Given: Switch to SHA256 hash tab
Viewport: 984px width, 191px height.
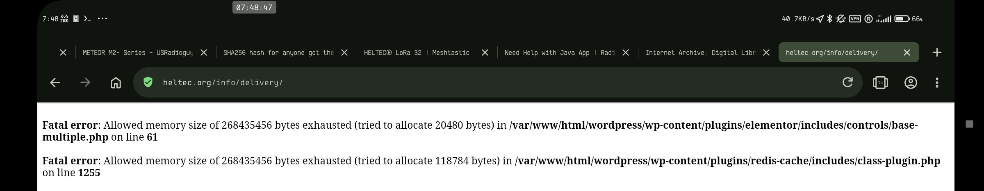Looking at the screenshot, I should pos(278,52).
